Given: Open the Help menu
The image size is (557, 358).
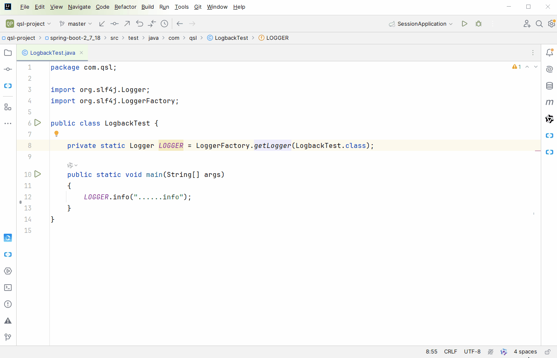Looking at the screenshot, I should (239, 7).
